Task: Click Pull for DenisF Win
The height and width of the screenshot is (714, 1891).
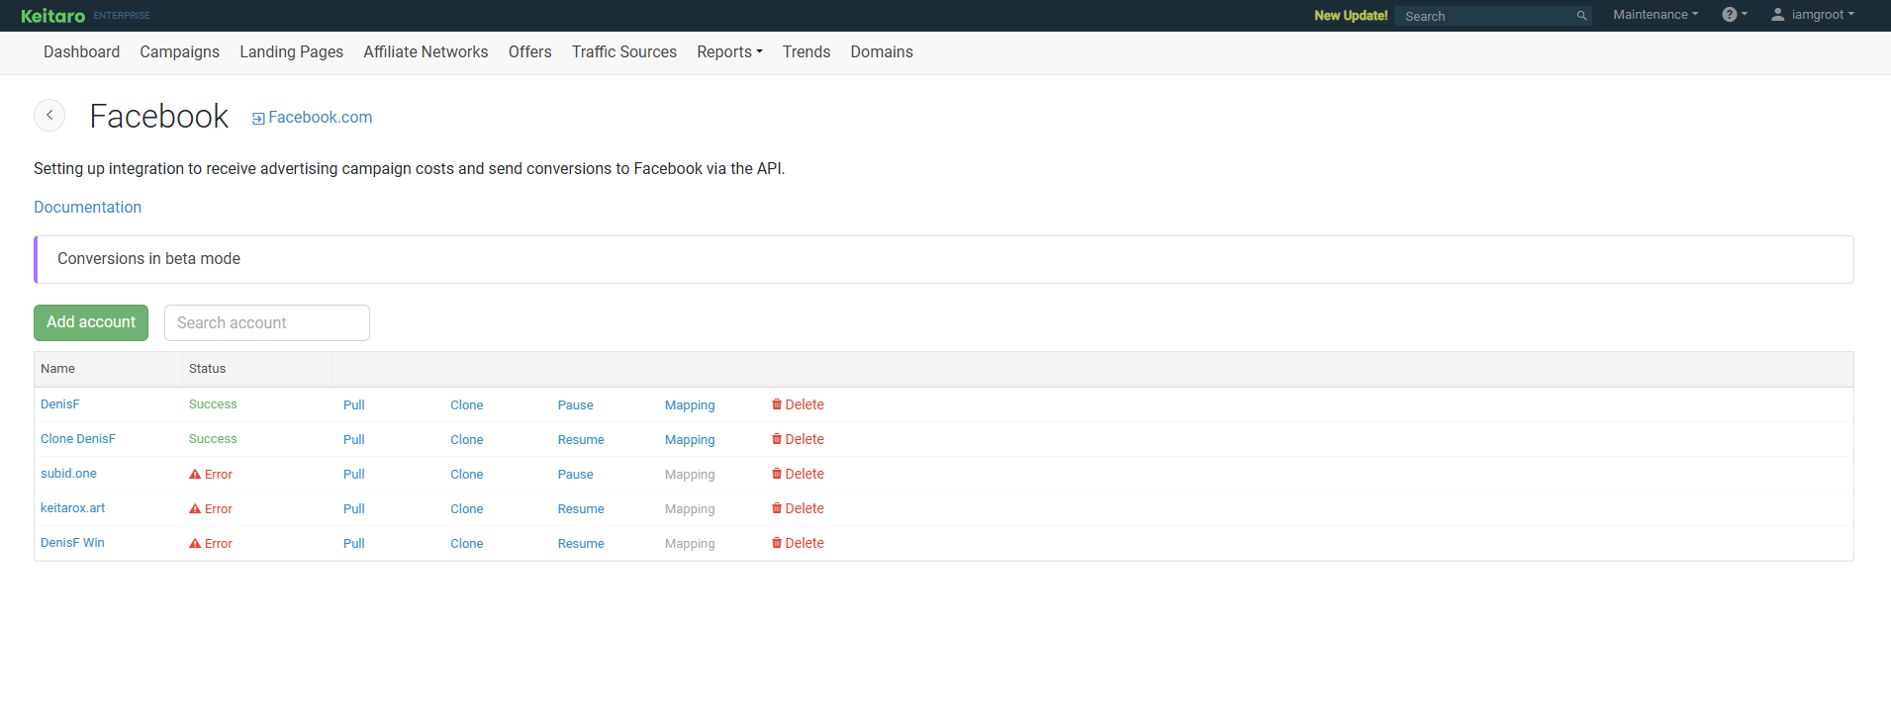Action: [x=353, y=544]
